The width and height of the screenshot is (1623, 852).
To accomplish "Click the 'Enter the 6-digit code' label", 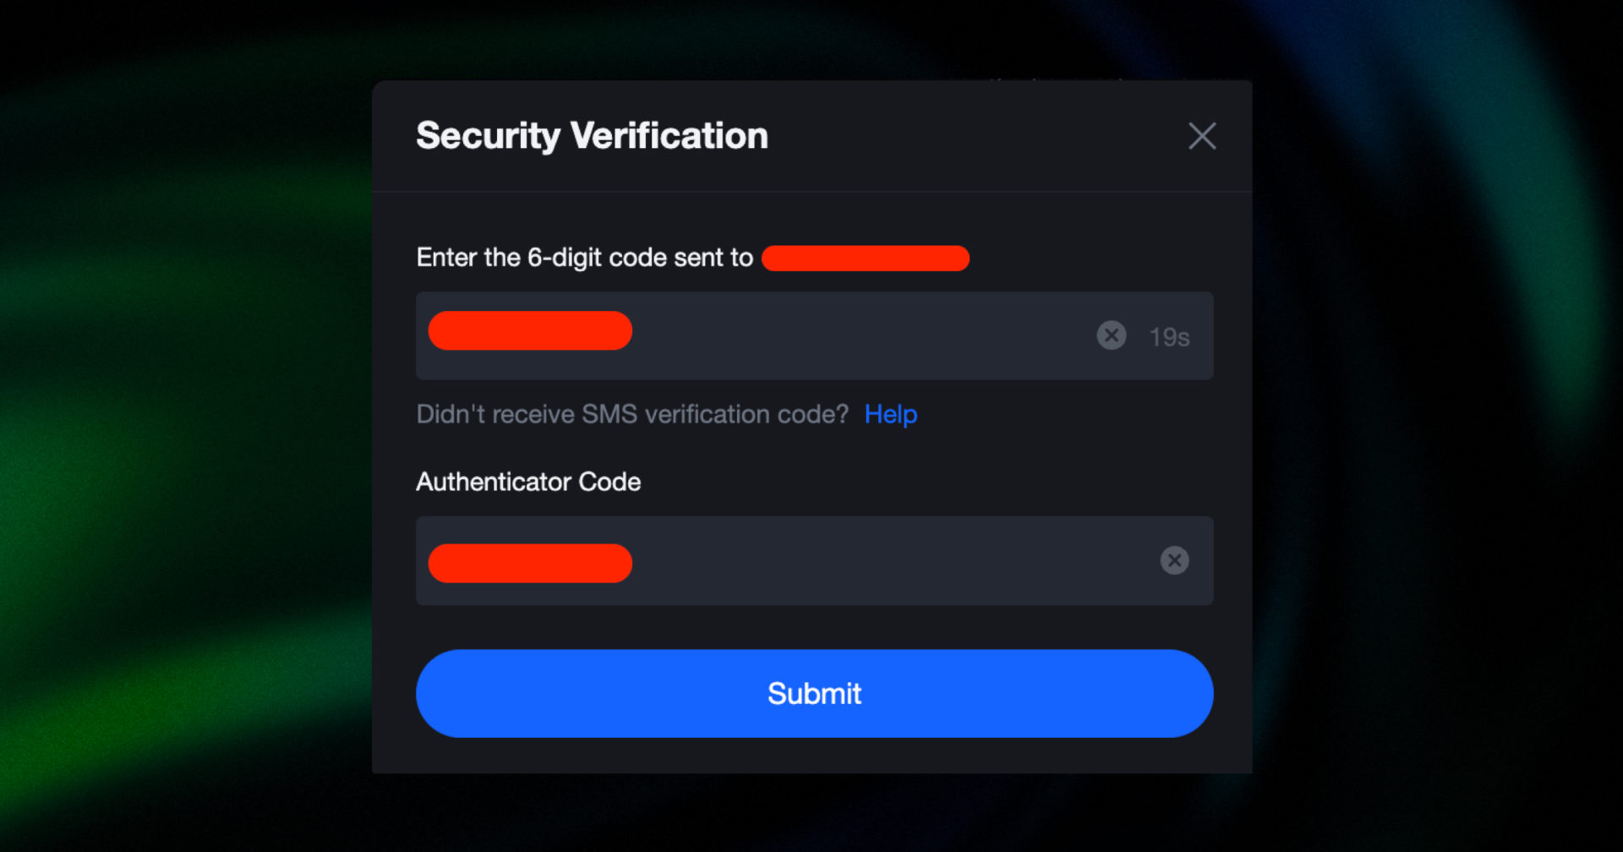I will pyautogui.click(x=583, y=258).
